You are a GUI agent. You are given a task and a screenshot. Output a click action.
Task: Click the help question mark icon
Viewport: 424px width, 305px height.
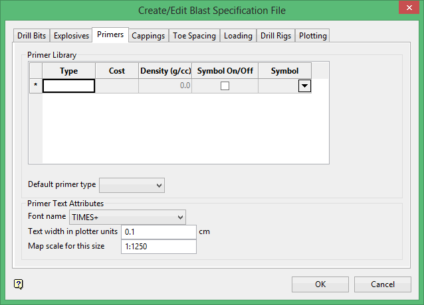[19, 284]
